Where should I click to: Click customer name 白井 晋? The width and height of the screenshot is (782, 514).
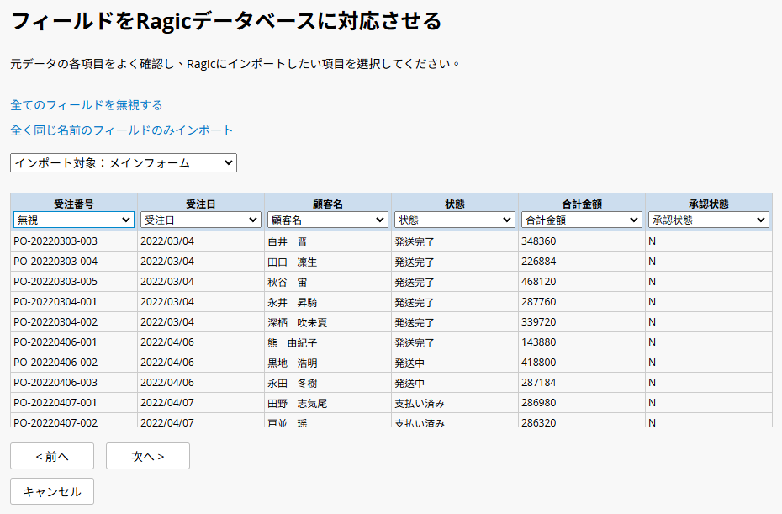(x=288, y=242)
